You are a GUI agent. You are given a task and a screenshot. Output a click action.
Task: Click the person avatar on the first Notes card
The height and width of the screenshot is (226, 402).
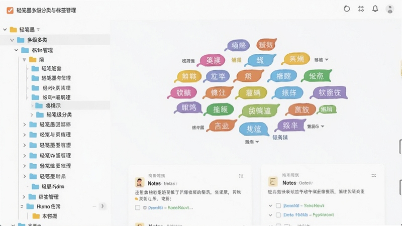click(140, 182)
